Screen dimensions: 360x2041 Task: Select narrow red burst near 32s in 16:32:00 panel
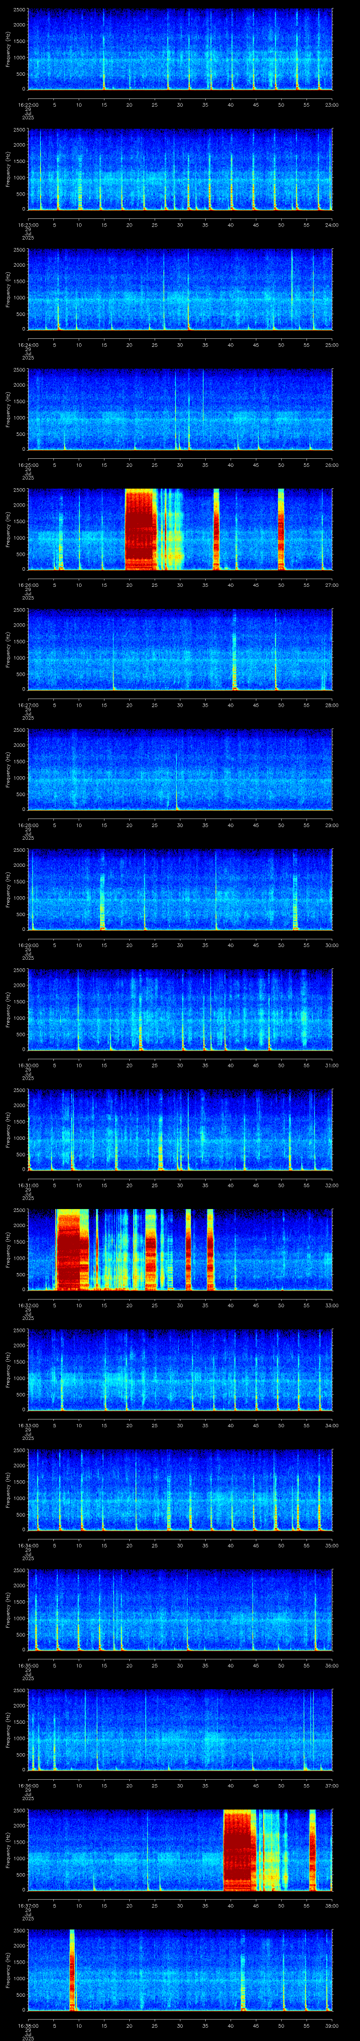click(x=188, y=1250)
